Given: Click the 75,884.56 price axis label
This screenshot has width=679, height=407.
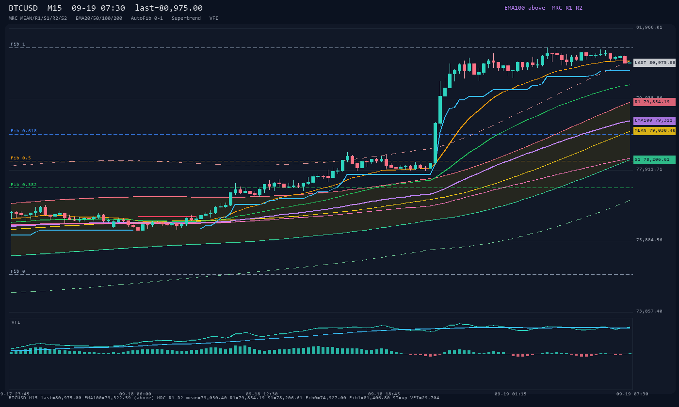Looking at the screenshot, I should (x=649, y=240).
